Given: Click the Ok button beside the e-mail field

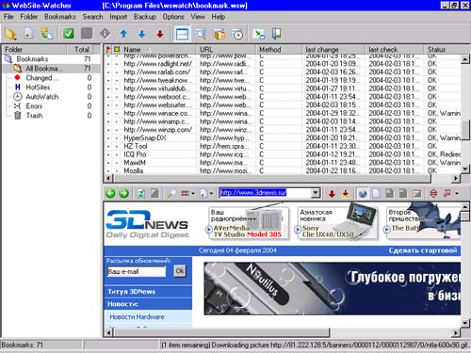Looking at the screenshot, I should (180, 271).
